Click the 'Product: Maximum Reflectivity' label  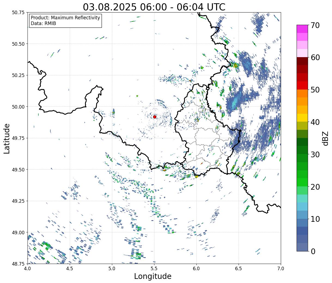coord(65,18)
